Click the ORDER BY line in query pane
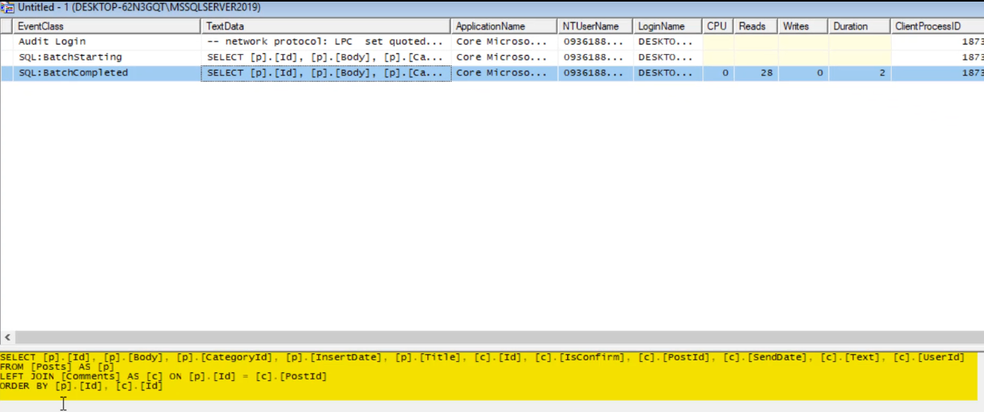The height and width of the screenshot is (412, 984). click(82, 386)
